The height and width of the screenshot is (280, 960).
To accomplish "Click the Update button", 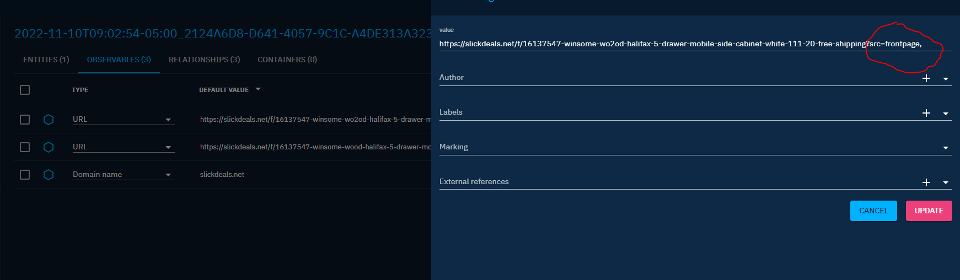I will click(929, 211).
